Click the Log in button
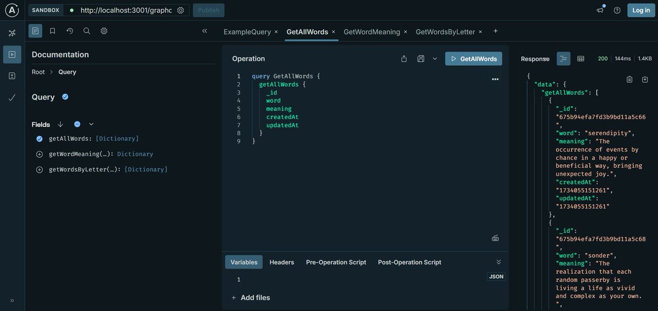Viewport: 658px width, 311px height. point(641,10)
